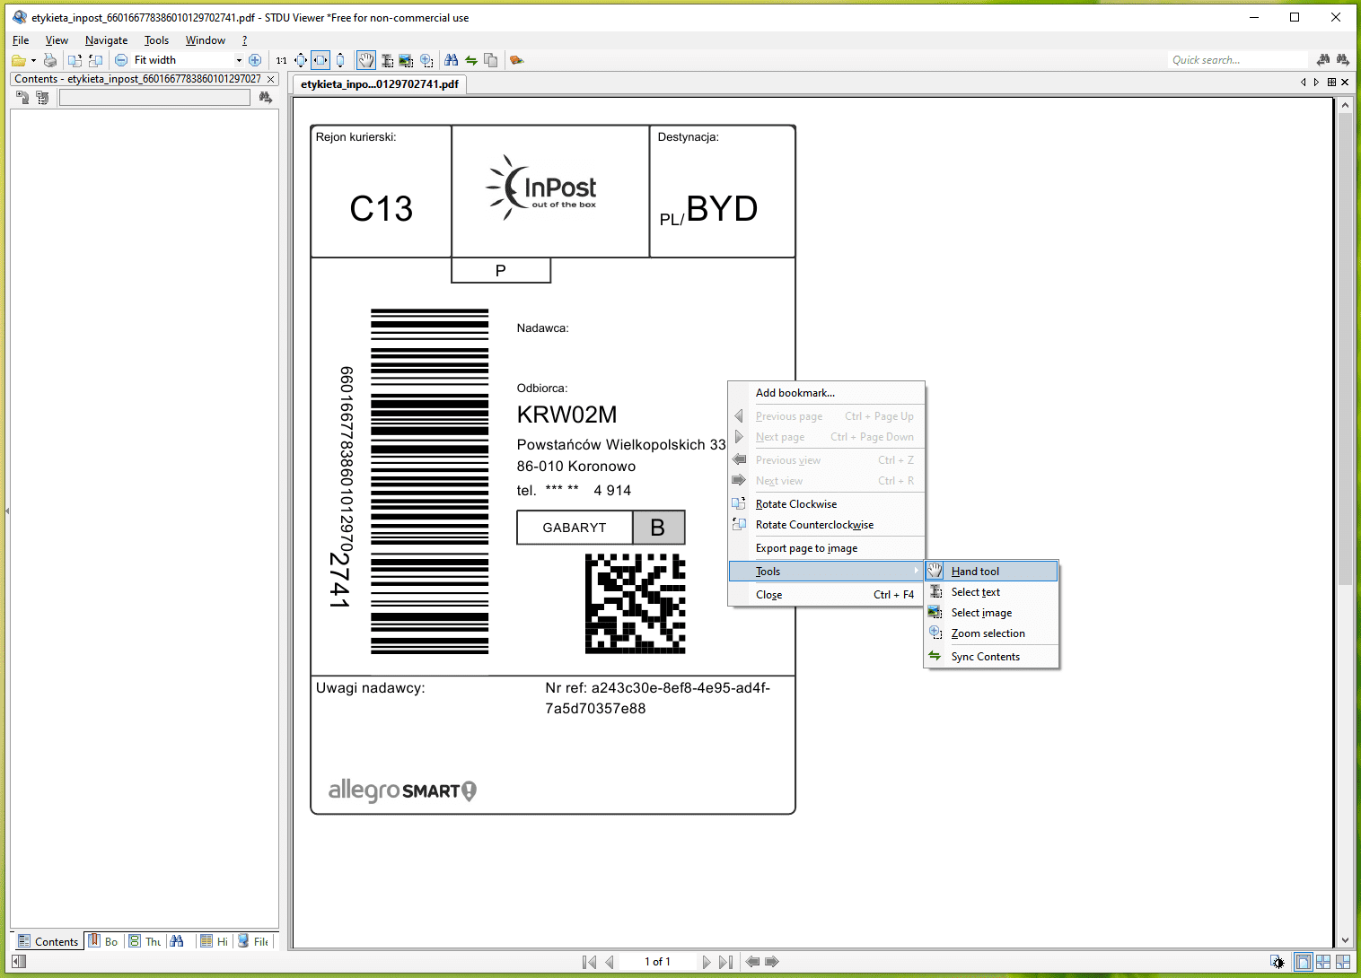This screenshot has width=1361, height=978.
Task: Choose Zoom selection in submenu
Action: pos(991,633)
